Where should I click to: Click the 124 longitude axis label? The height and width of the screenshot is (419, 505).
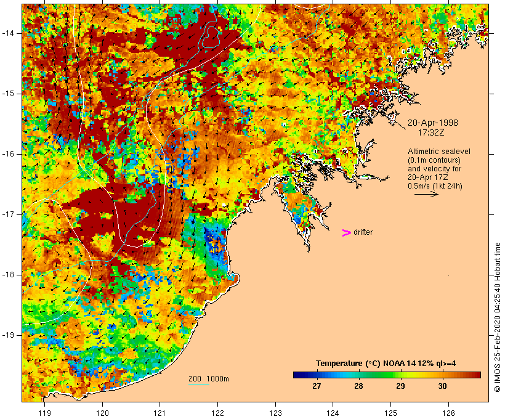click(x=333, y=413)
